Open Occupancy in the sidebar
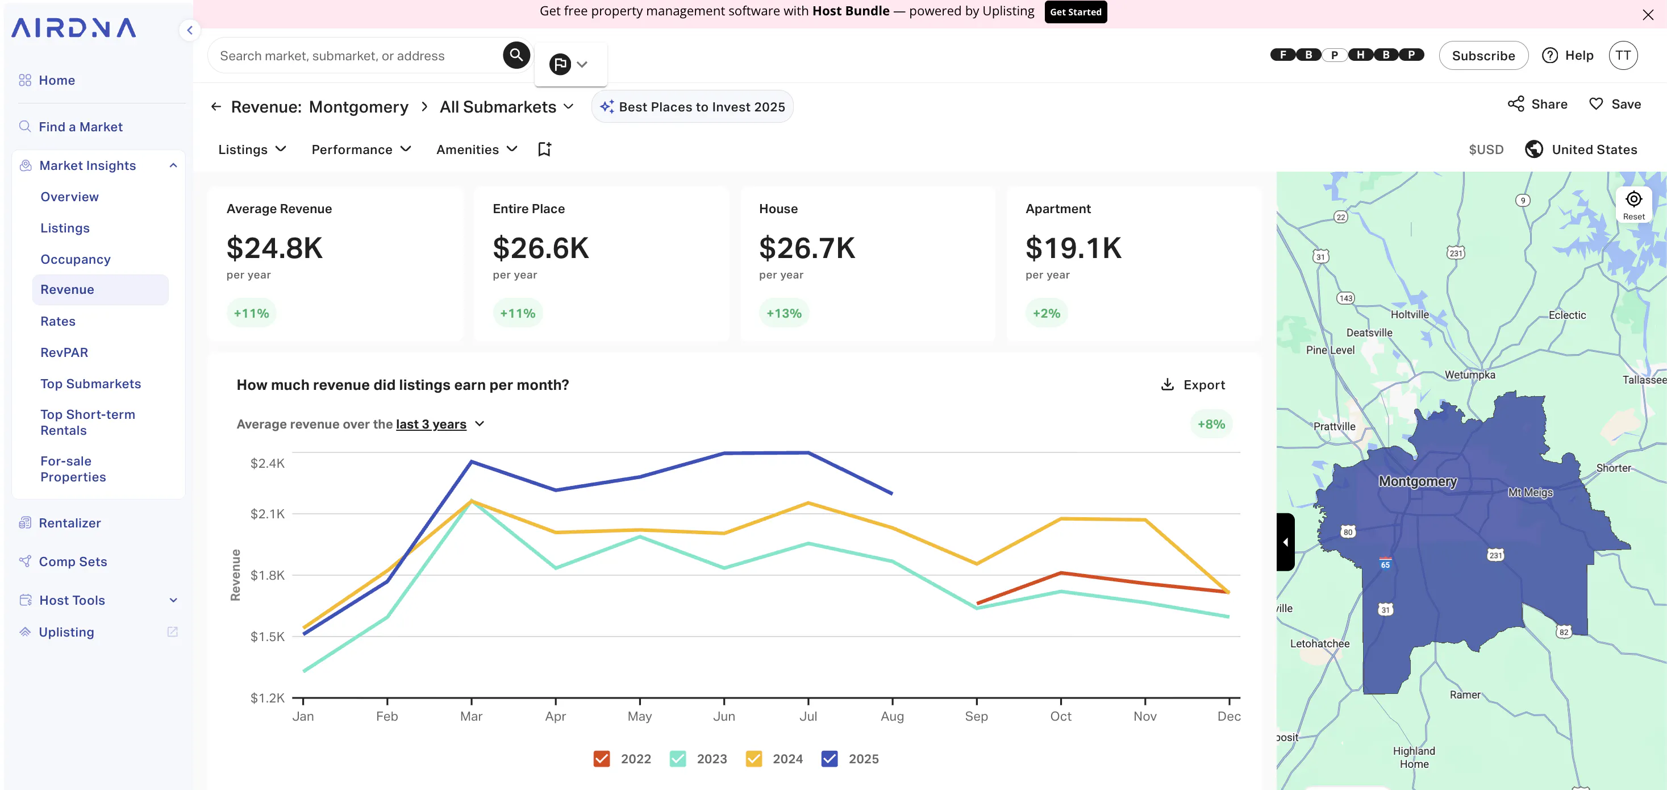The image size is (1667, 790). 75,259
